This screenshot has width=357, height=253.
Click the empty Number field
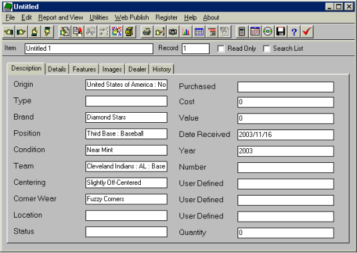tap(286, 168)
